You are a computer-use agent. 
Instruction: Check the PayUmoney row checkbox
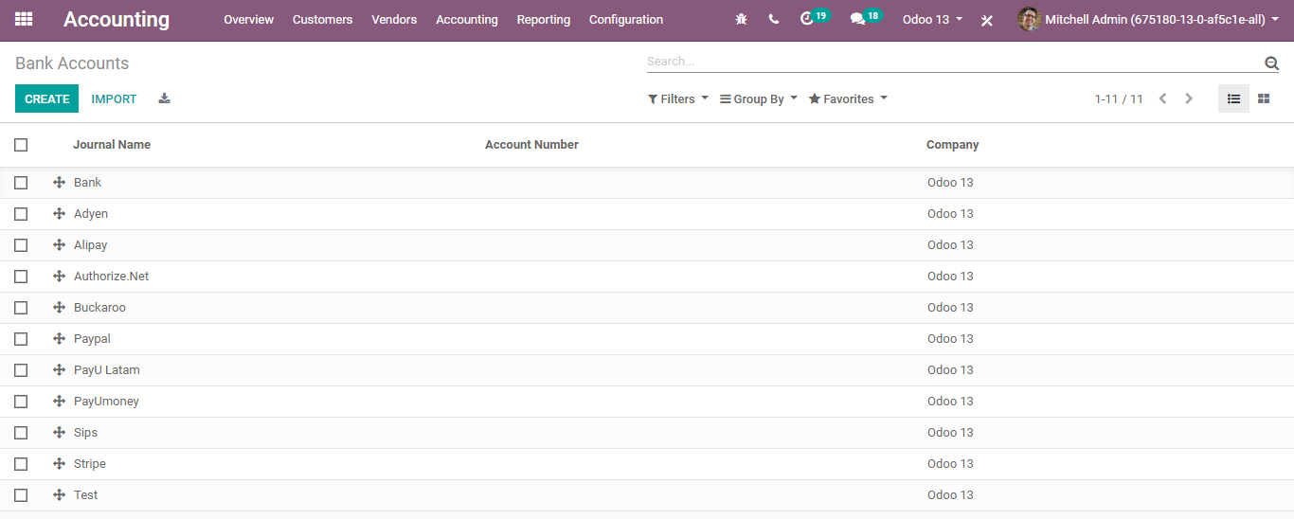click(21, 402)
